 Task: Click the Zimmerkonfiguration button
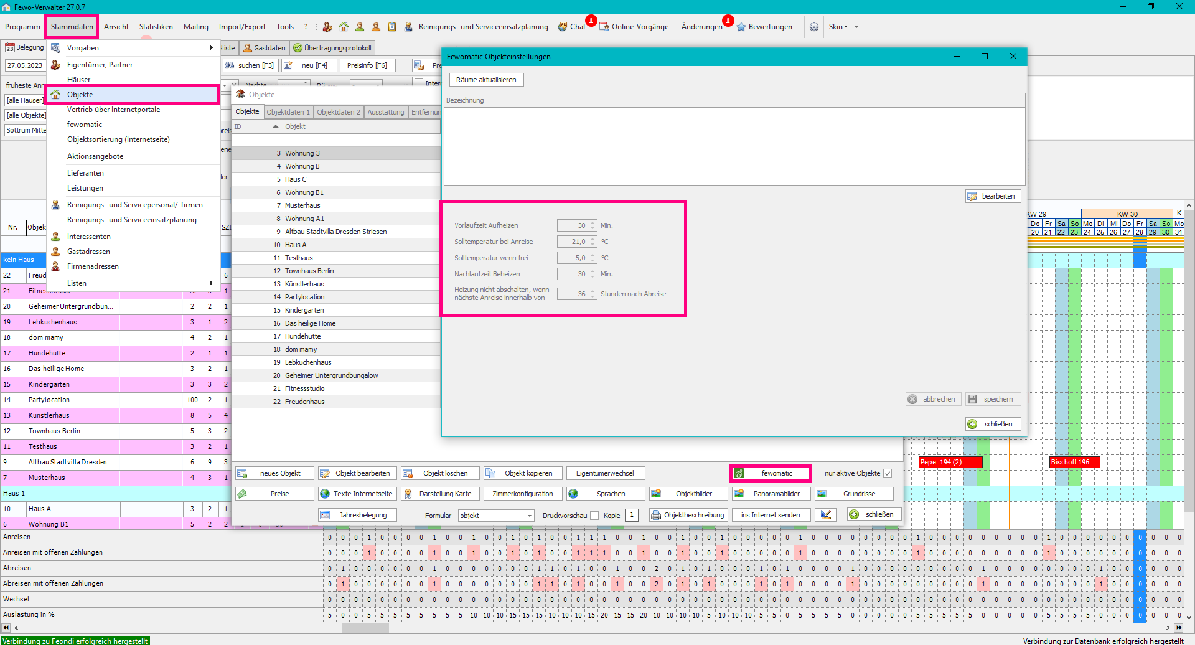pos(523,494)
